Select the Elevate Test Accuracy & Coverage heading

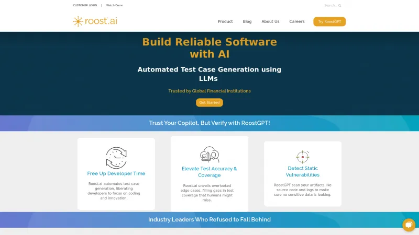point(209,172)
